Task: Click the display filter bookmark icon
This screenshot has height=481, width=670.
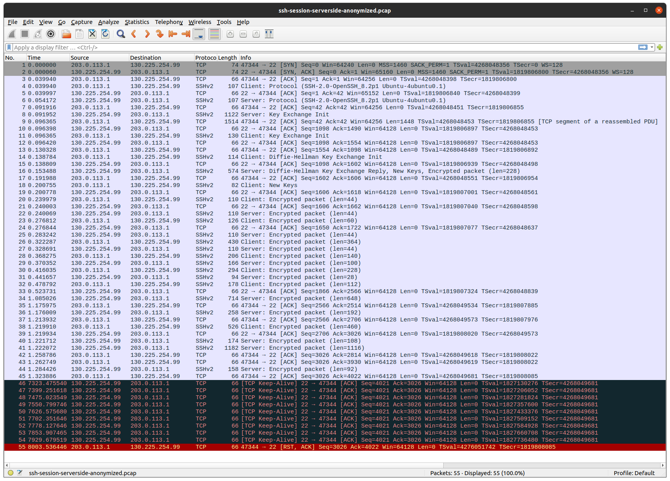Action: 9,47
